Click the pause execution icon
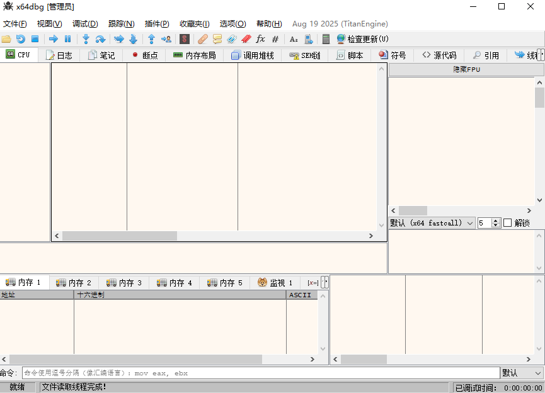The width and height of the screenshot is (545, 393). pos(68,39)
